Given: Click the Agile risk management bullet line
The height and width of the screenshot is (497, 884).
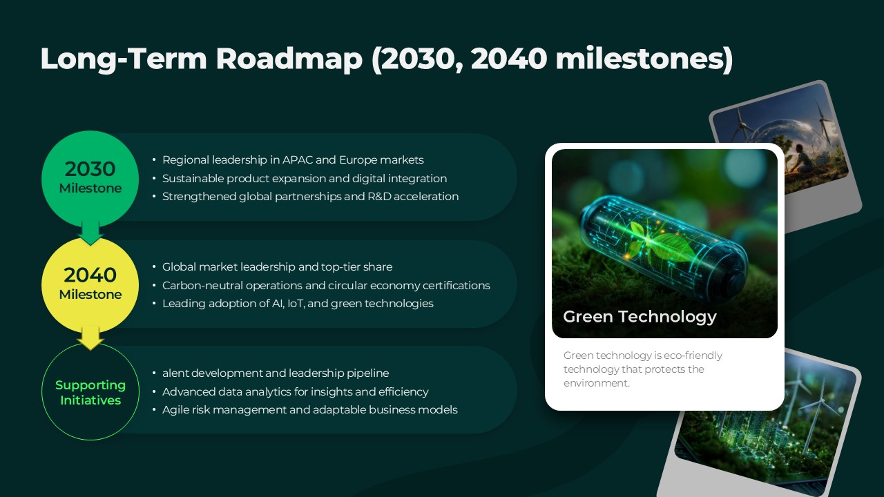Looking at the screenshot, I should (x=309, y=410).
